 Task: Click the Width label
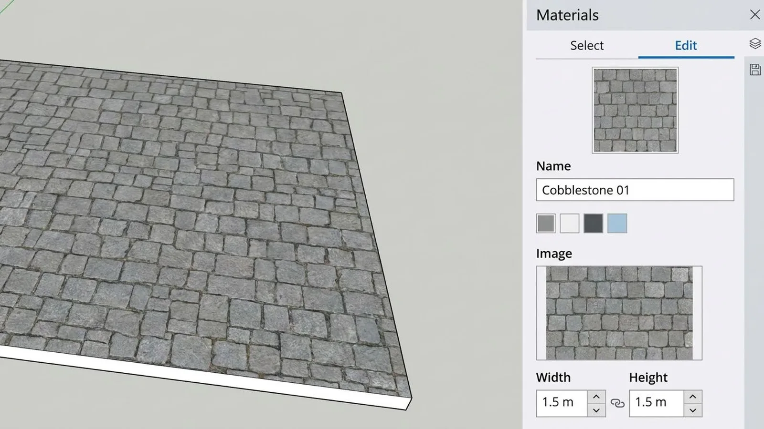click(553, 378)
